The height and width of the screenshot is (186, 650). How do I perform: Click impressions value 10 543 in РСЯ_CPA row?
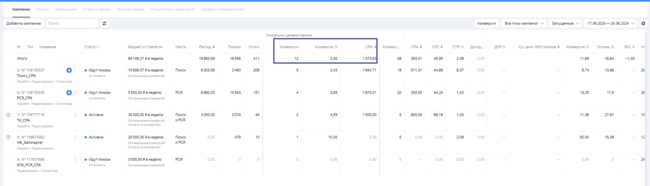(233, 92)
